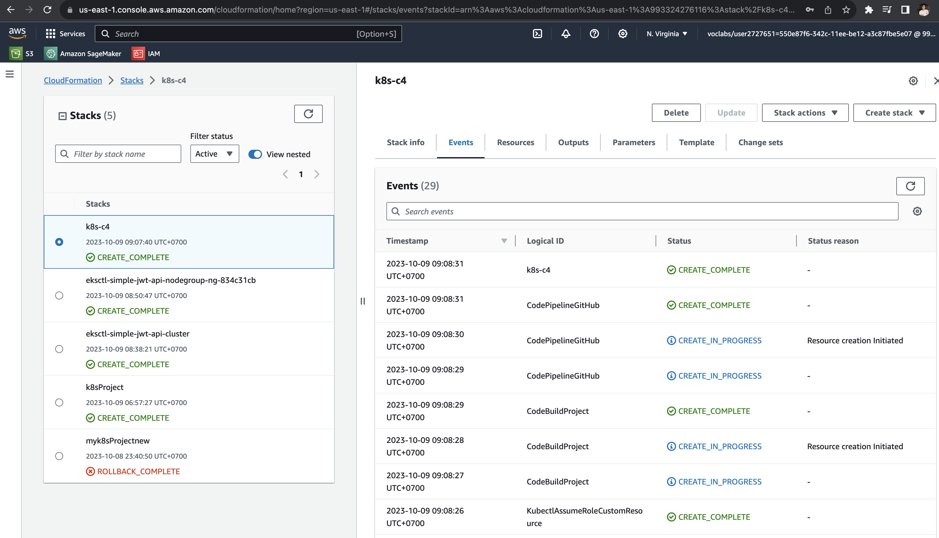Click the ROLLBACK_COMPLETE status of myk8sProjectnew
This screenshot has width=939, height=538.
click(x=133, y=471)
